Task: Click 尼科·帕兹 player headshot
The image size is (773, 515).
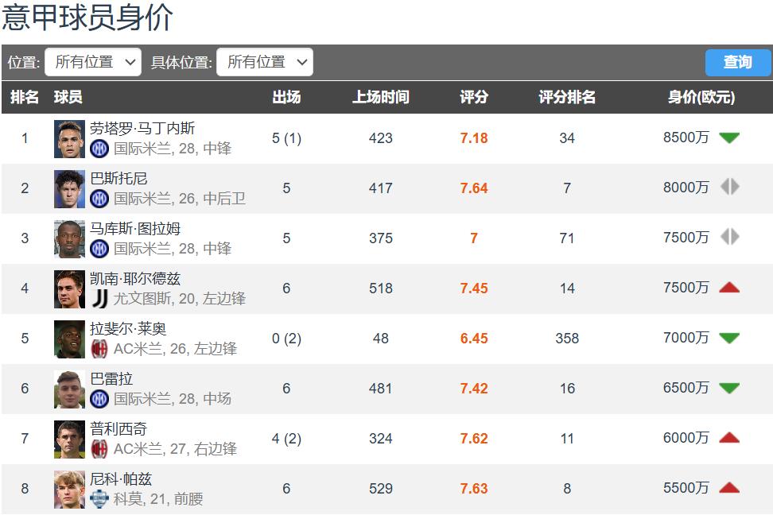Action: pyautogui.click(x=69, y=489)
